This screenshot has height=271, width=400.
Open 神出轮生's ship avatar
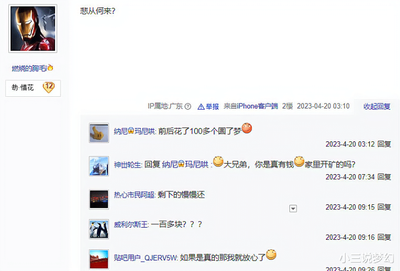99,166
